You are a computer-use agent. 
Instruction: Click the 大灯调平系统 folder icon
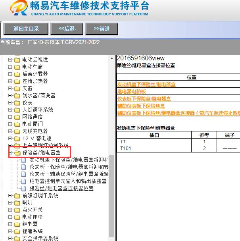17,110
